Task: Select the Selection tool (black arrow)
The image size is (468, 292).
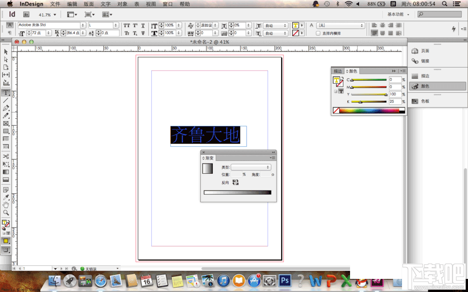Action: click(x=6, y=52)
